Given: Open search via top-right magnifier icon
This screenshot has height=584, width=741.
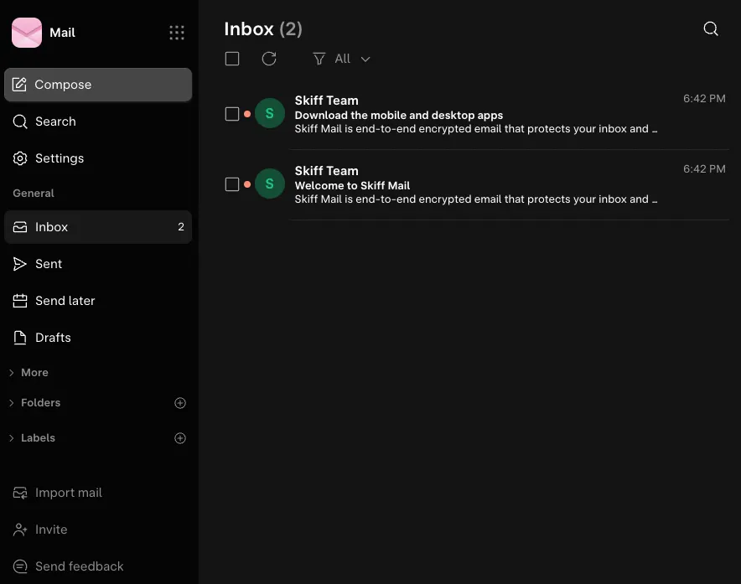Looking at the screenshot, I should pos(710,28).
